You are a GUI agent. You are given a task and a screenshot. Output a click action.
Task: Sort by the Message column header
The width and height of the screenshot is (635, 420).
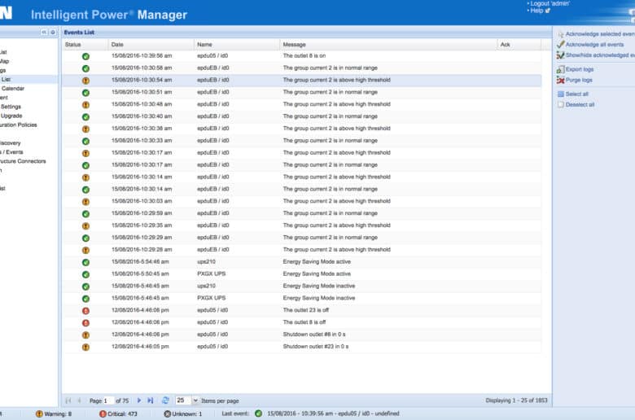tap(388, 45)
